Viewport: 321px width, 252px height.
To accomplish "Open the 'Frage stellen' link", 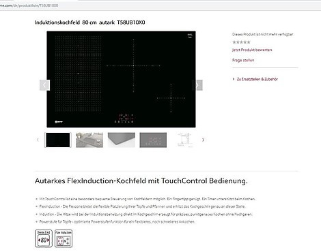I will [243, 60].
